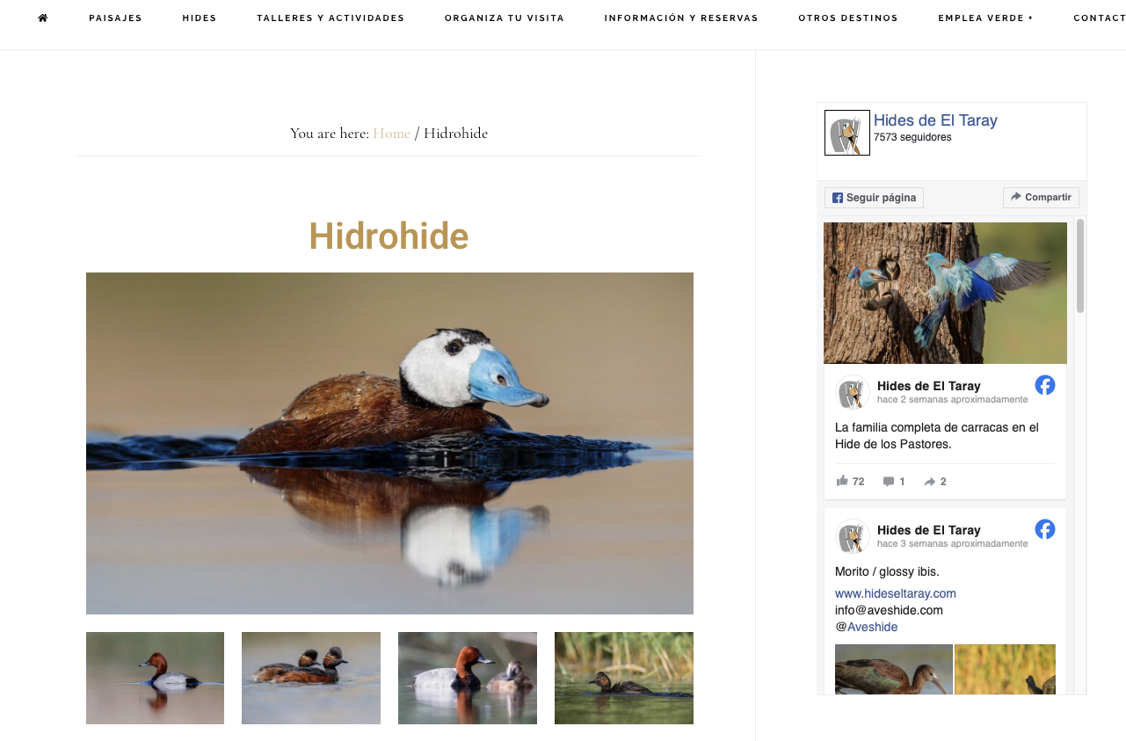This screenshot has height=741, width=1126.
Task: Like the carracas post with thumbs-up icon
Action: pos(842,481)
